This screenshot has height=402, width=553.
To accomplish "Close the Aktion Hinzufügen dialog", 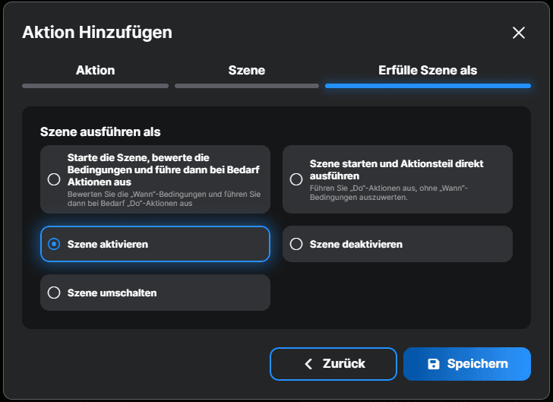I will [x=519, y=33].
